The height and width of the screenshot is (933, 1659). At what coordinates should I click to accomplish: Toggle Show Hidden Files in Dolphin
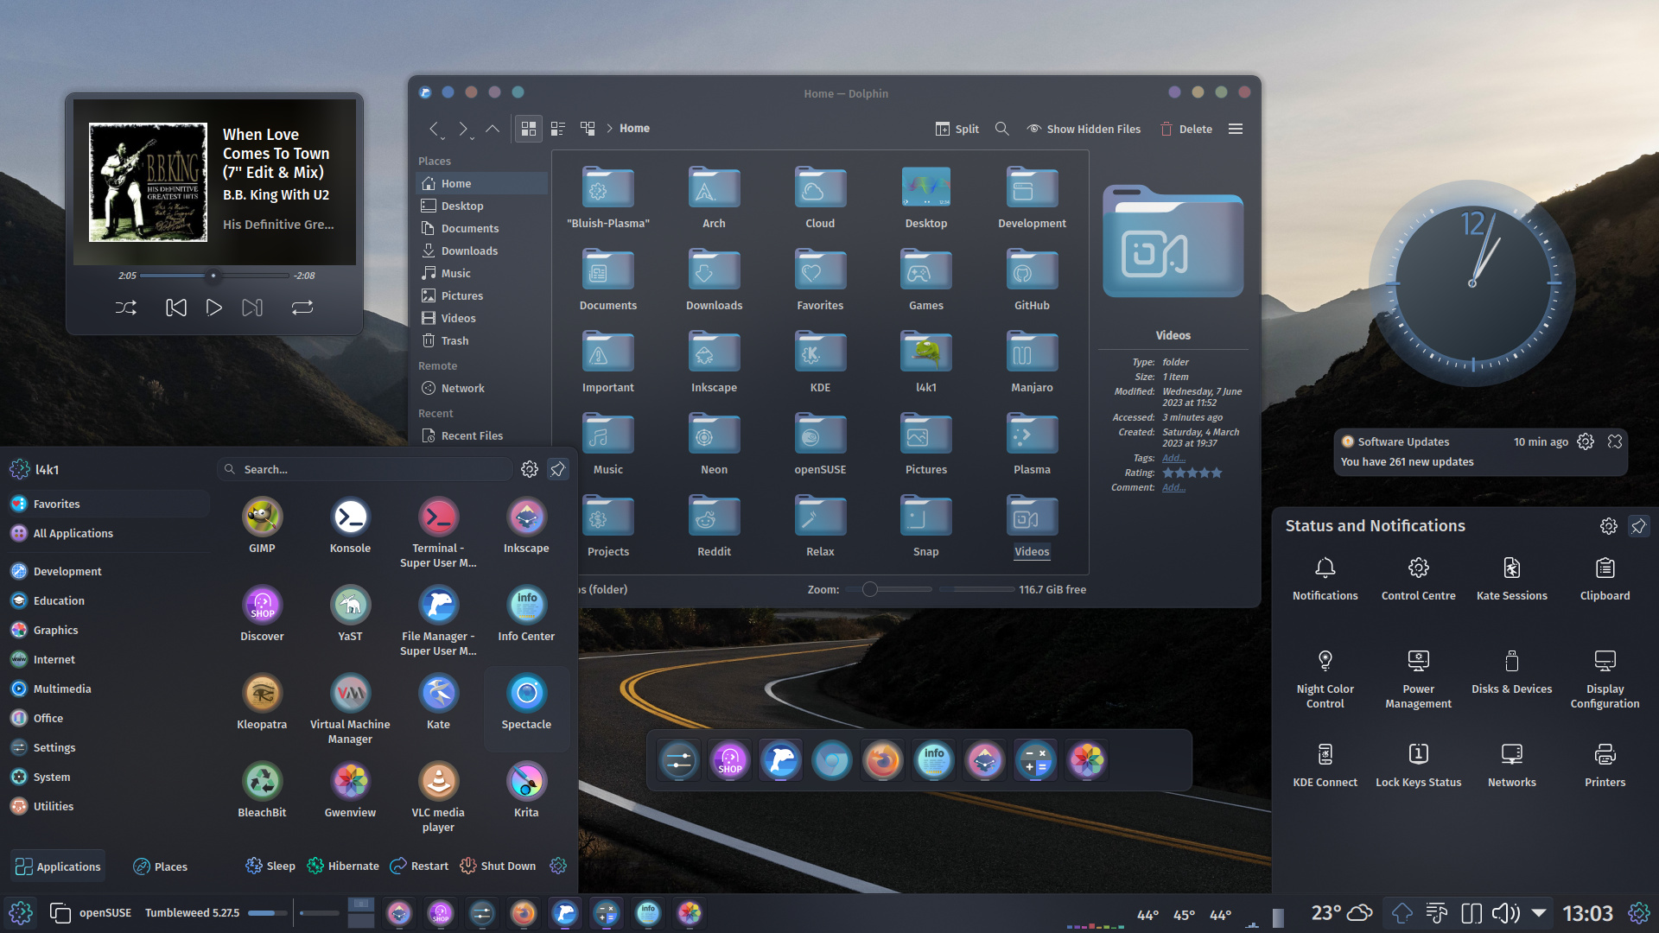[x=1084, y=128]
